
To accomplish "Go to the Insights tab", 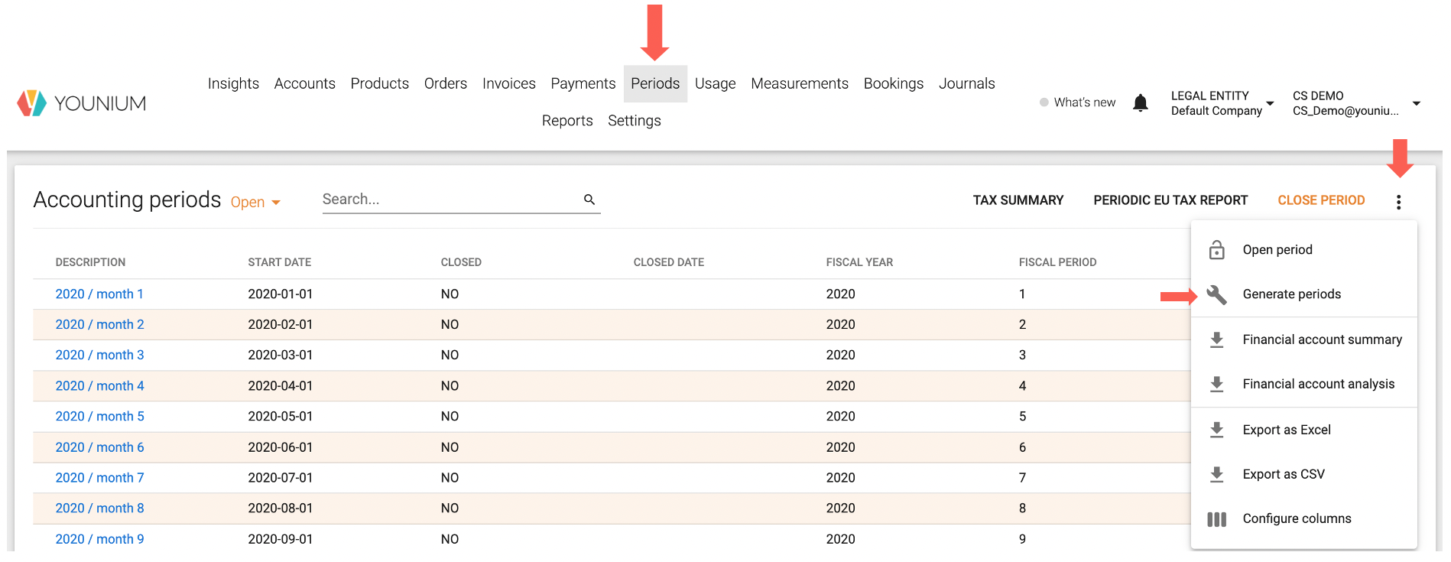I will [233, 83].
